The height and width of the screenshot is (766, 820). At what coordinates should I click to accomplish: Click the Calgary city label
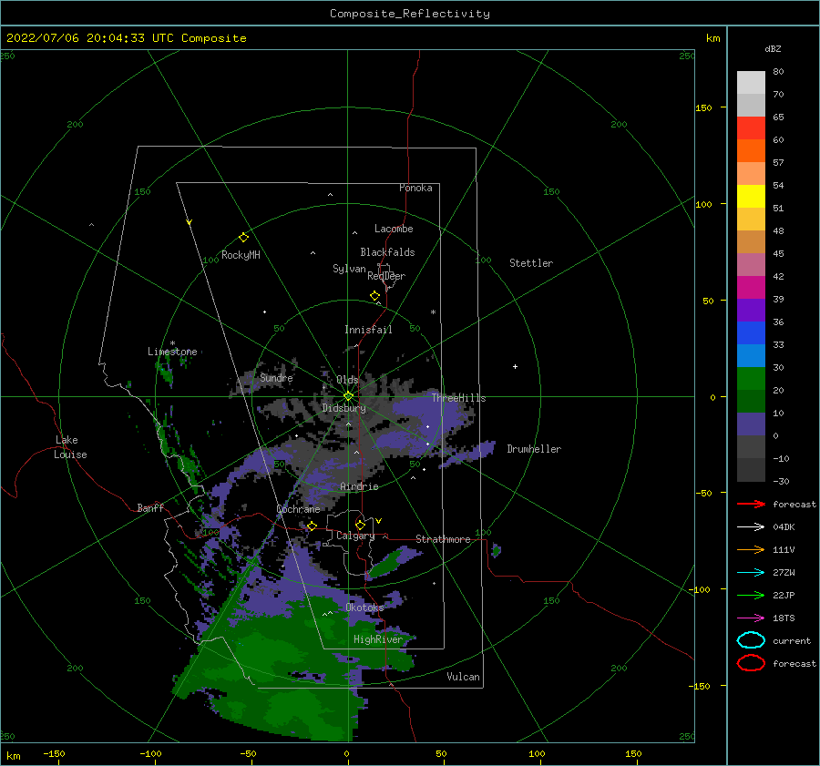[x=355, y=536]
